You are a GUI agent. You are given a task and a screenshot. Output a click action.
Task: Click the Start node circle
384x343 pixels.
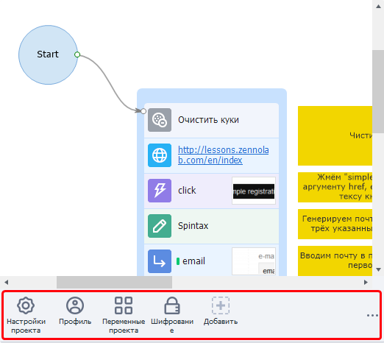[49, 54]
